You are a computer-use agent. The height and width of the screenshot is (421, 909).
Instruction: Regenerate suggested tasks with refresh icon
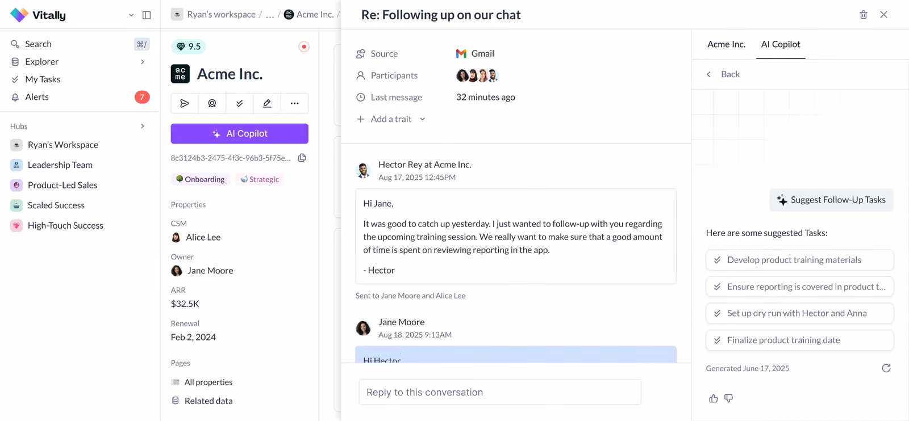click(886, 368)
